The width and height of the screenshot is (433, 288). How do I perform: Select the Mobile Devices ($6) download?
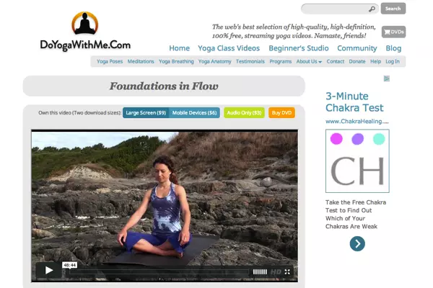click(x=194, y=113)
